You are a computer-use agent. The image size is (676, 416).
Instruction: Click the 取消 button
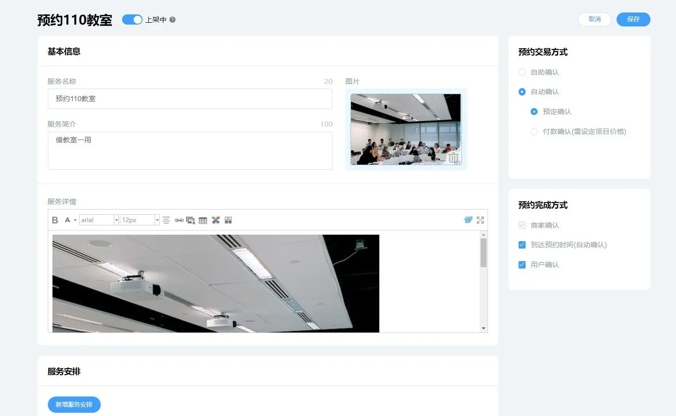tap(594, 19)
